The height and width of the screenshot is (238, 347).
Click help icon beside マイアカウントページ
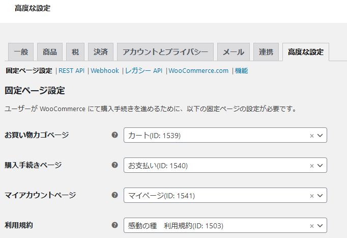(x=114, y=195)
